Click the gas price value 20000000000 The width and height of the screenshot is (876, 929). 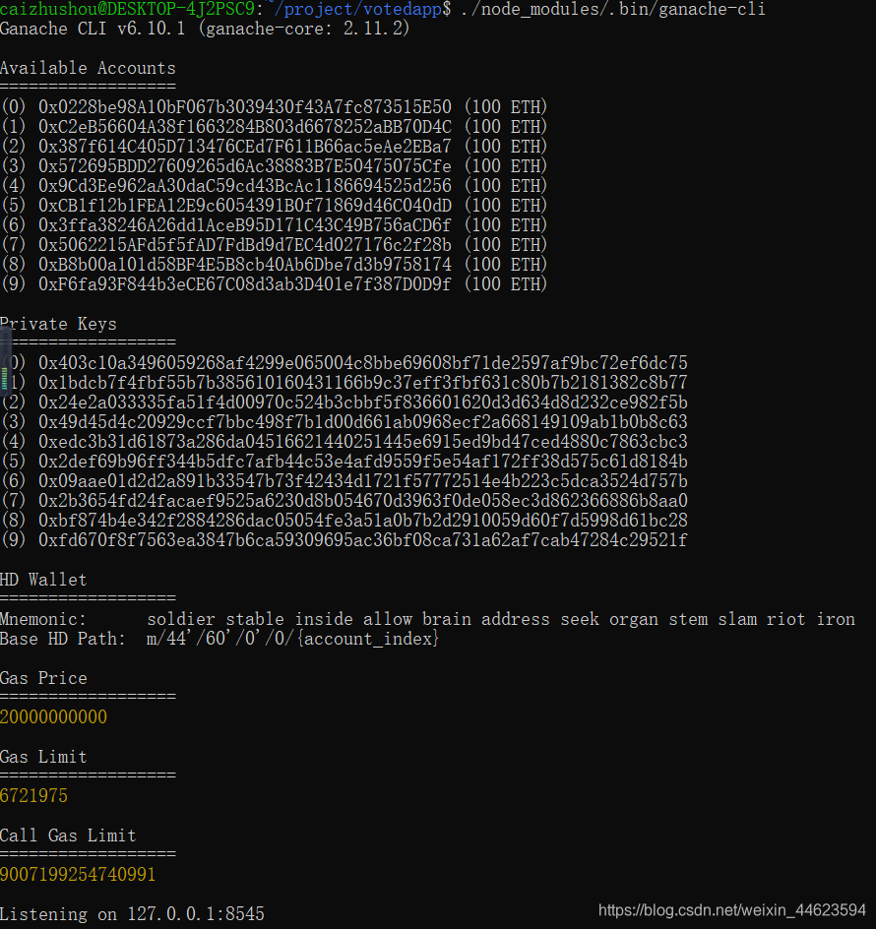53,716
